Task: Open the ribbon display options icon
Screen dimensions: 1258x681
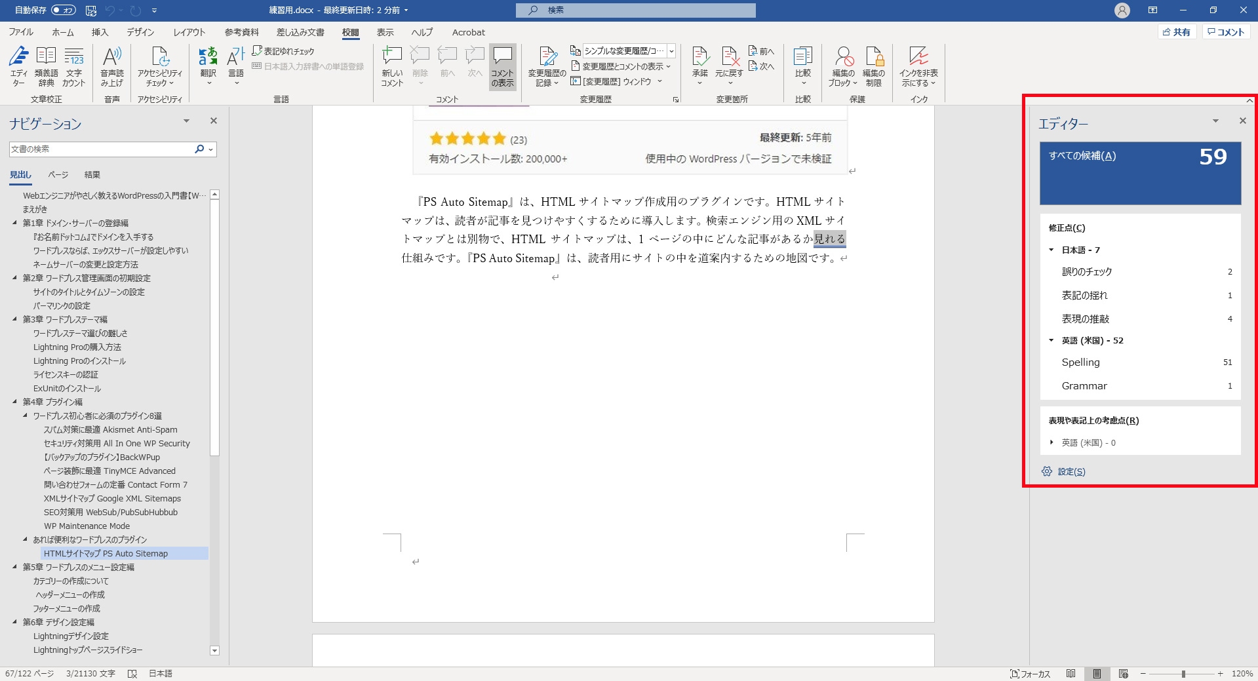Action: pyautogui.click(x=1152, y=10)
